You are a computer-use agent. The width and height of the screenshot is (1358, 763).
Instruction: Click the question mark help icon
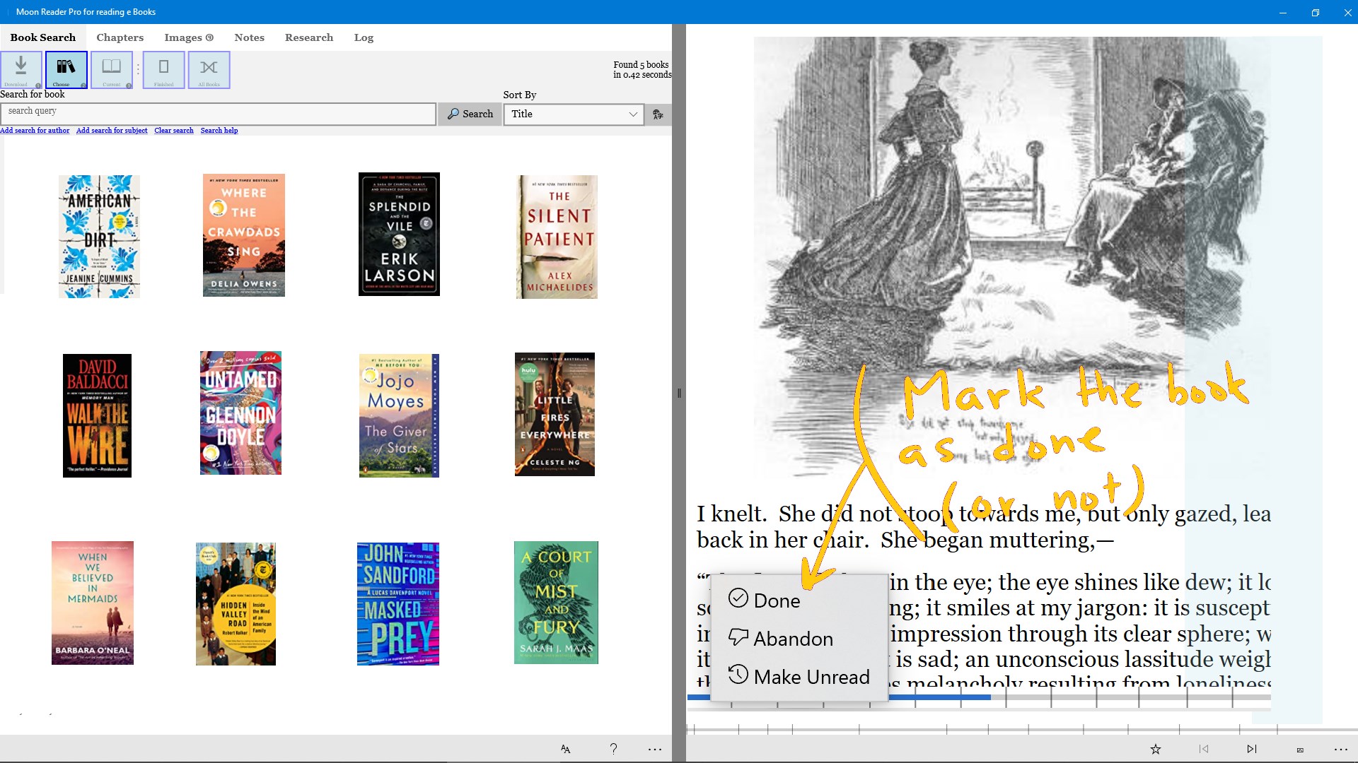point(613,749)
